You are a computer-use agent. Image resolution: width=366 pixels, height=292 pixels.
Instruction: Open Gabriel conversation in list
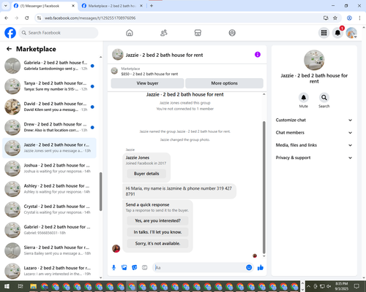coord(49,230)
